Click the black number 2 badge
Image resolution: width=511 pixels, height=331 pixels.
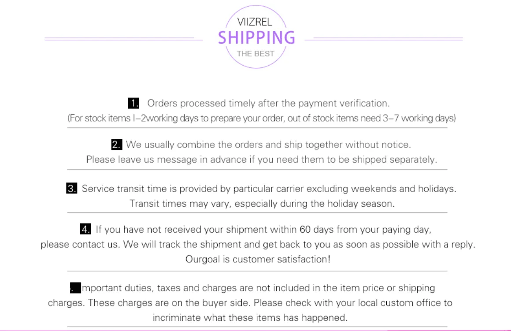point(116,145)
